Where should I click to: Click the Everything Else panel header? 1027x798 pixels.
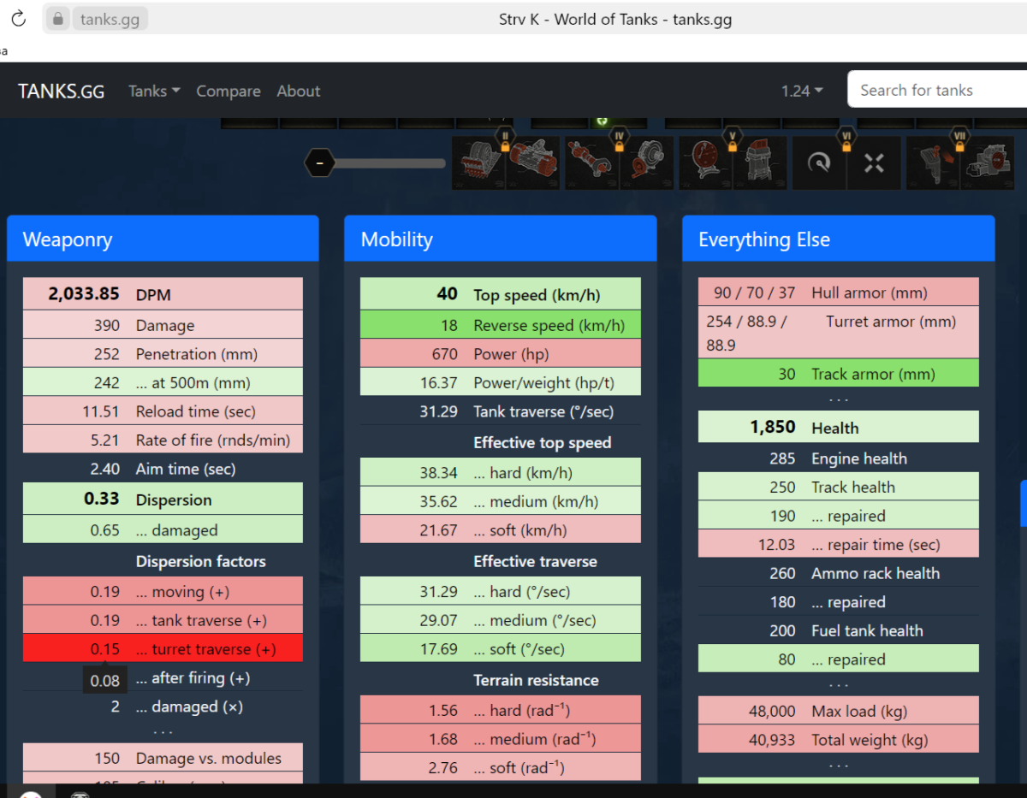tap(839, 239)
